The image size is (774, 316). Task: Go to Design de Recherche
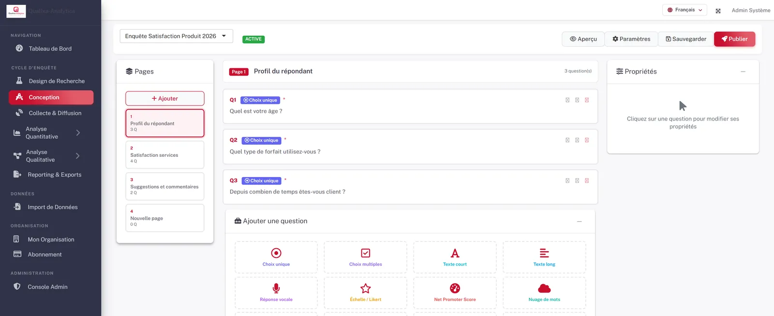coord(51,81)
